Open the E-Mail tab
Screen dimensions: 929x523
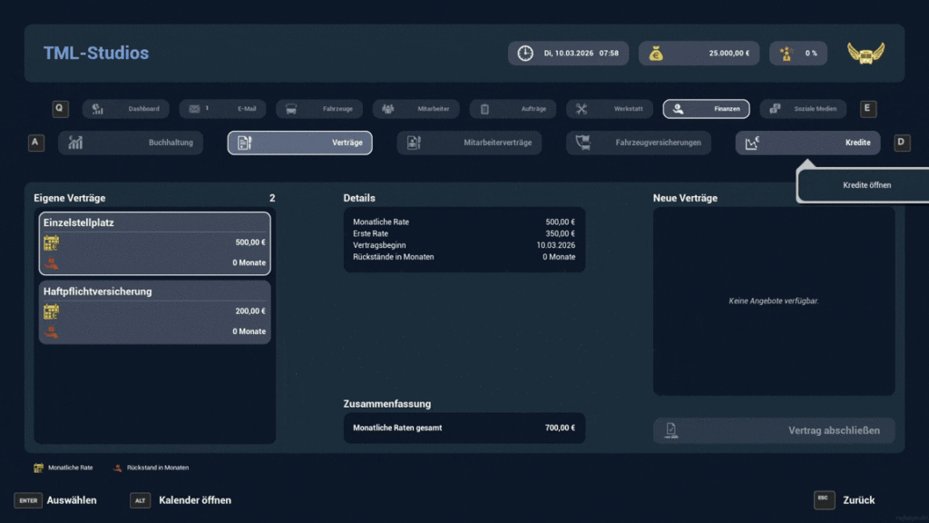(222, 109)
